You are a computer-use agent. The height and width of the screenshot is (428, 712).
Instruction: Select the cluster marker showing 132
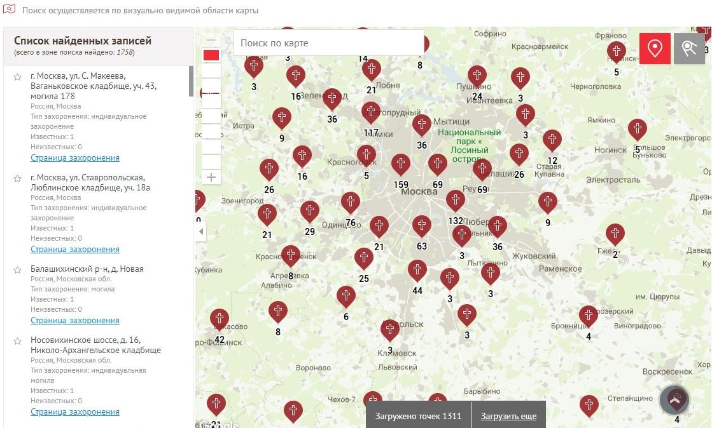pos(456,201)
